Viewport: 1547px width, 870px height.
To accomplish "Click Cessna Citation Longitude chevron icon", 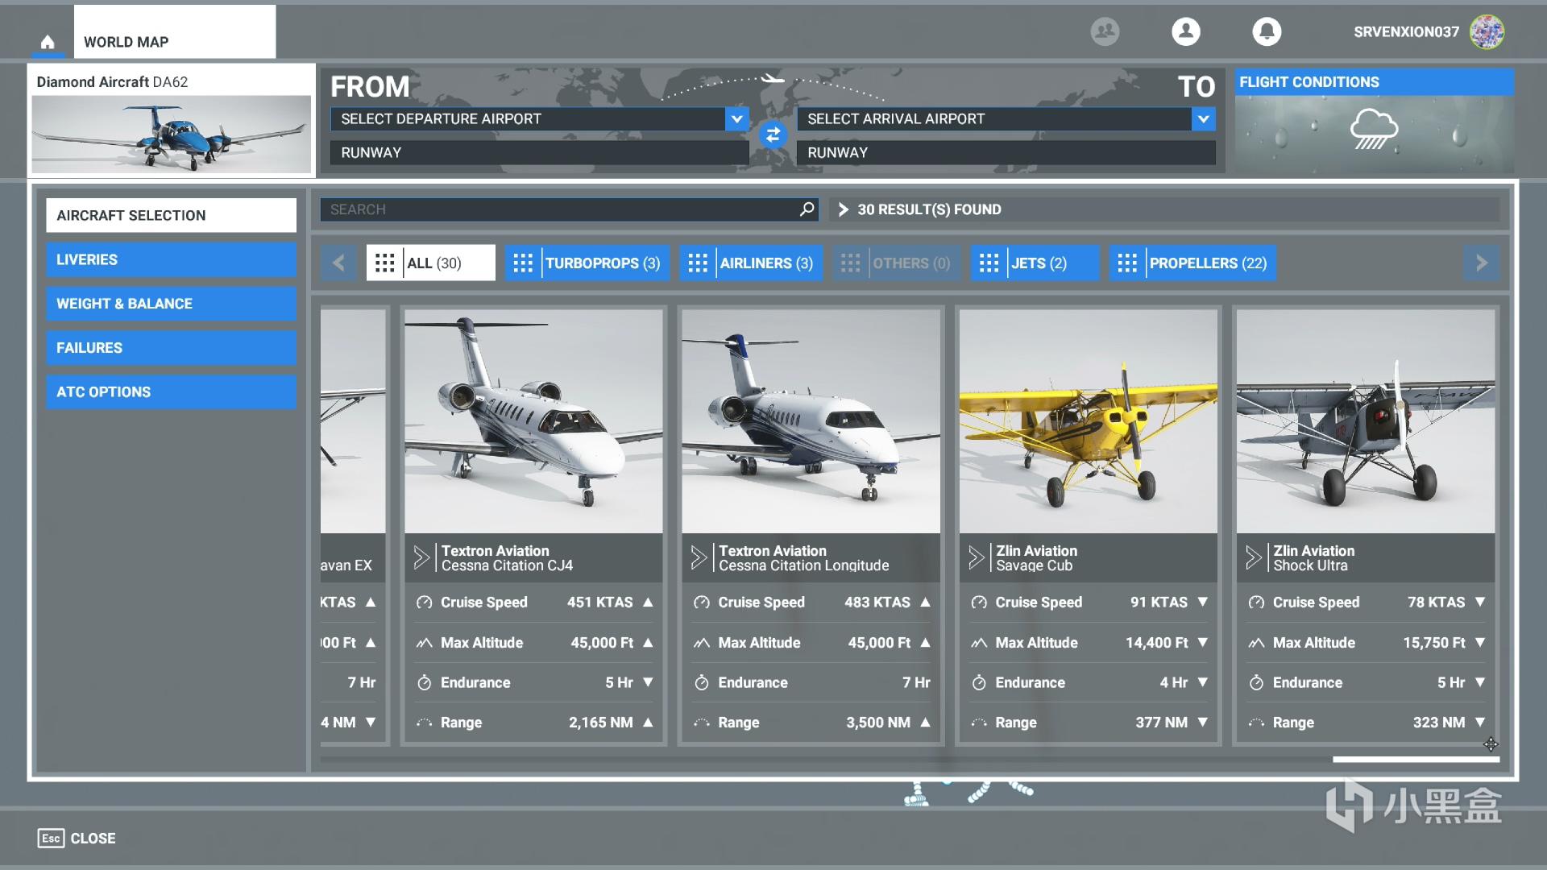I will tap(699, 557).
